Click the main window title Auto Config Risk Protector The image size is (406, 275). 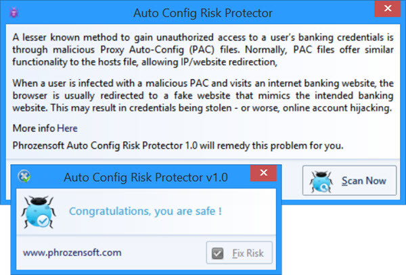point(203,13)
